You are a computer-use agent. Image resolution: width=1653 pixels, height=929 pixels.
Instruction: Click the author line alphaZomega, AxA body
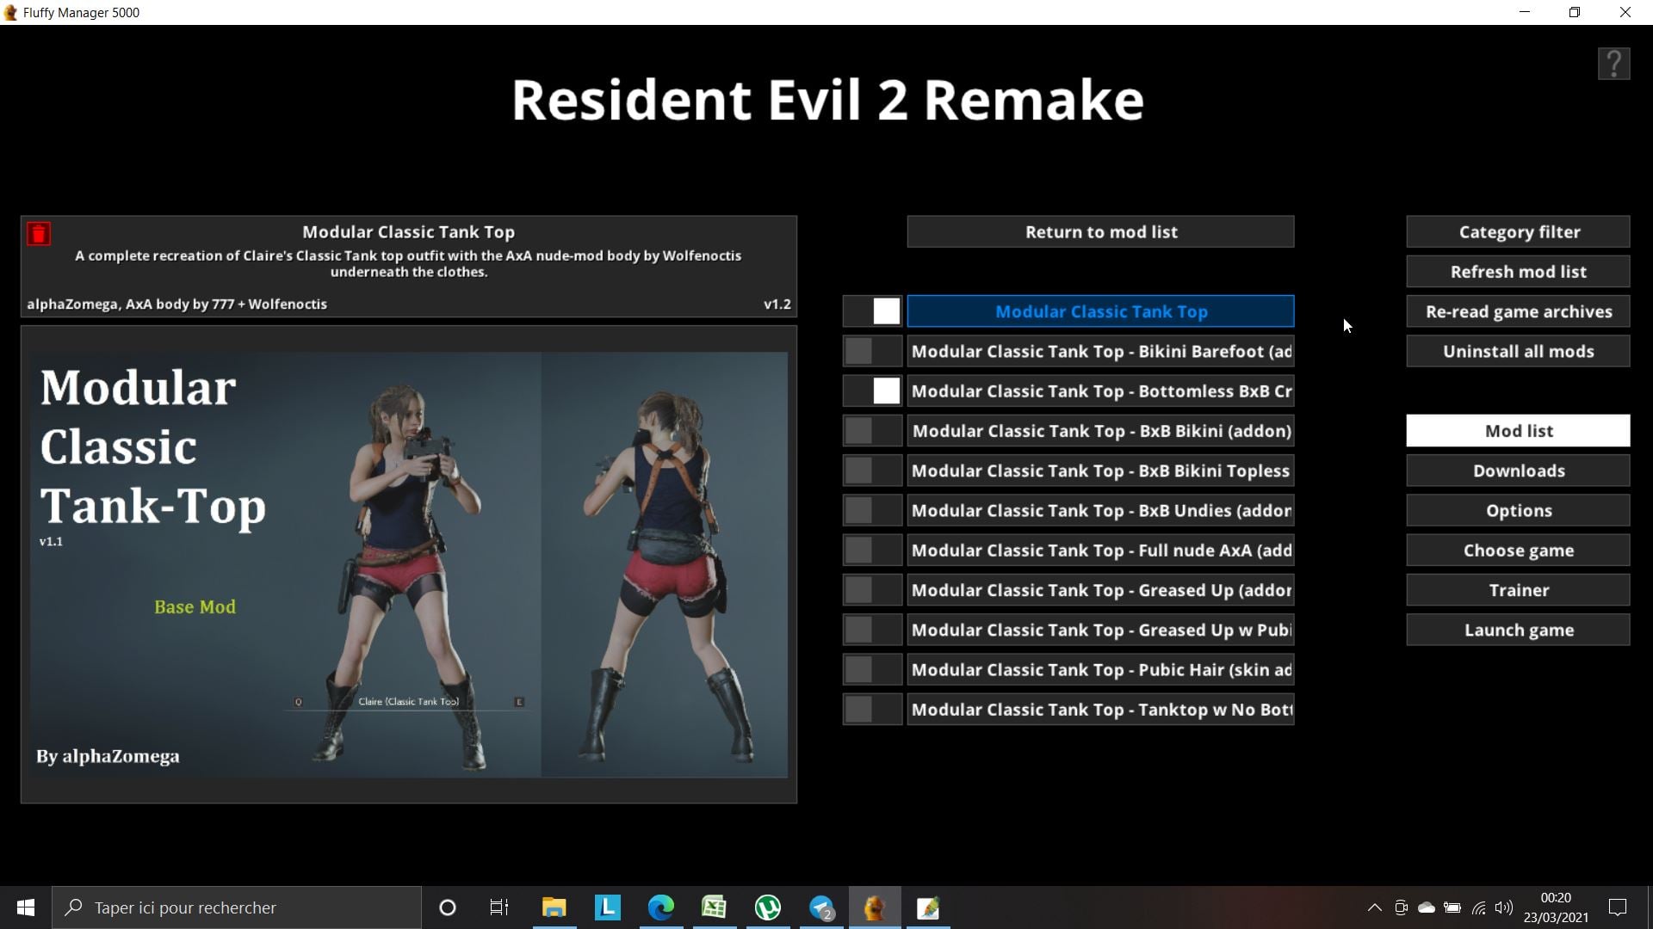(x=176, y=304)
